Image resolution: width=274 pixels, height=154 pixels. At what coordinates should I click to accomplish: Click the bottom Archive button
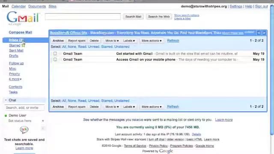point(58,107)
